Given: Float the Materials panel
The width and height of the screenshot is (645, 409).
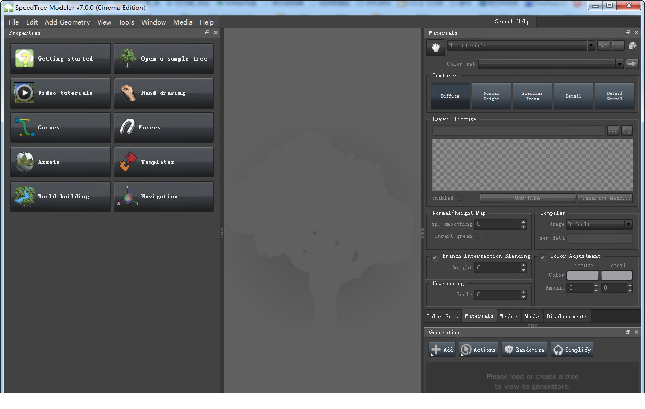Looking at the screenshot, I should [x=628, y=33].
